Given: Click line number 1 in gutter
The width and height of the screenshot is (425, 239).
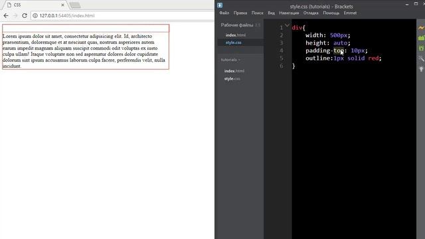Looking at the screenshot, I should point(282,28).
